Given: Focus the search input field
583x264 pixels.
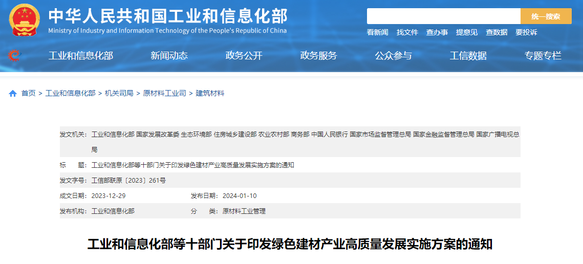Looking at the screenshot, I should point(444,16).
